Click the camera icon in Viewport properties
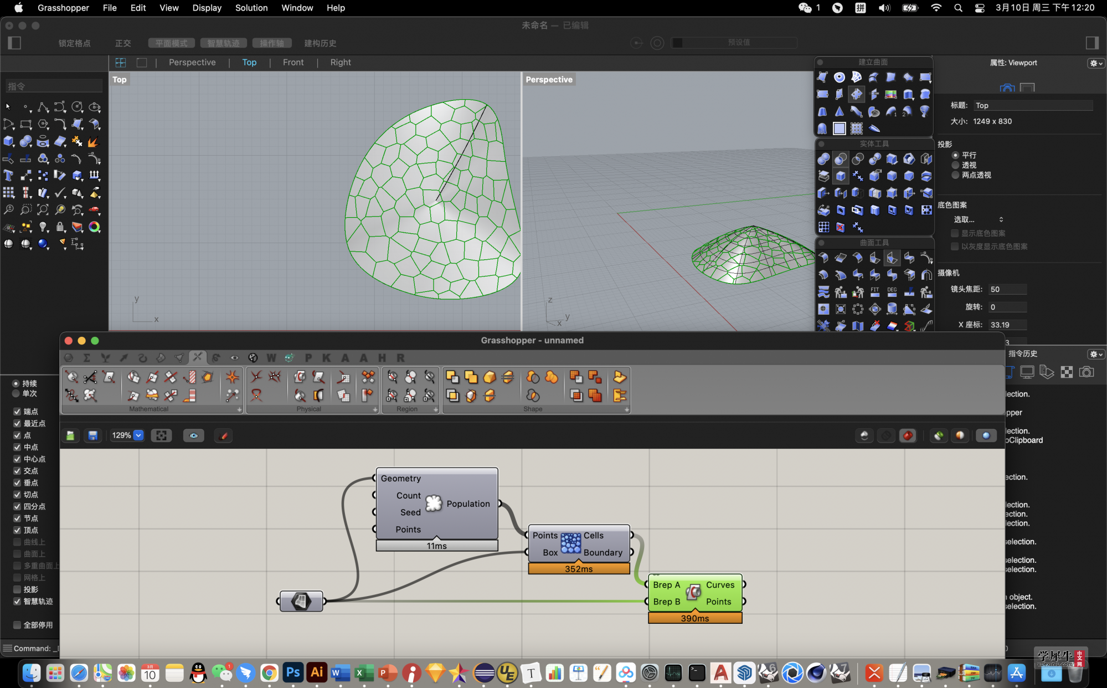This screenshot has width=1107, height=688. click(x=1007, y=88)
